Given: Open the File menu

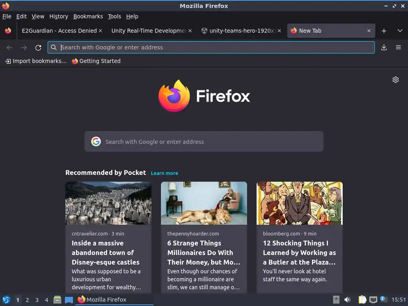Looking at the screenshot, I should point(7,16).
